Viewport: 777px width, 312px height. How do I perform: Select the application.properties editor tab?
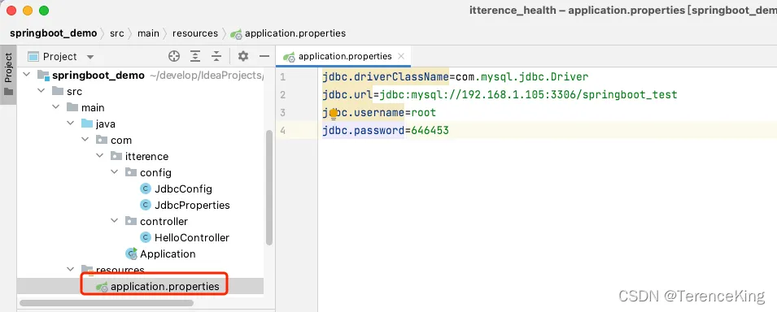344,56
